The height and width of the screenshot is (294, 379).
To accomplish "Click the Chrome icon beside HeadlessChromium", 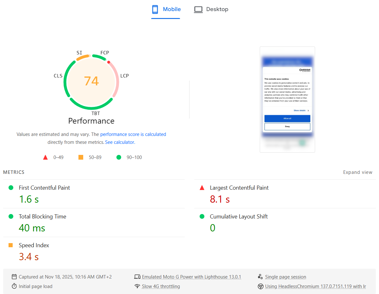I will pyautogui.click(x=260, y=286).
